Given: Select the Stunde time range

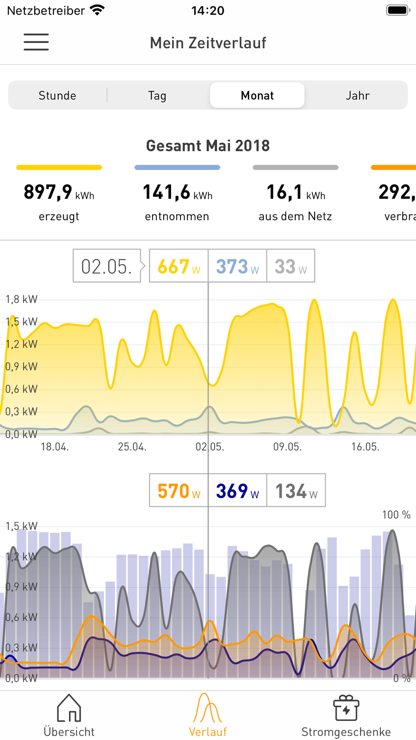Looking at the screenshot, I should [57, 95].
